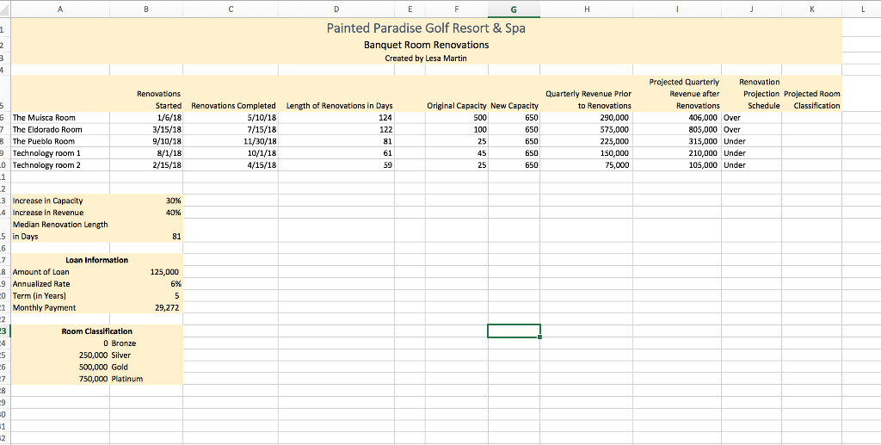Select the Gold classification cell
Image resolution: width=881 pixels, height=445 pixels.
[146, 367]
